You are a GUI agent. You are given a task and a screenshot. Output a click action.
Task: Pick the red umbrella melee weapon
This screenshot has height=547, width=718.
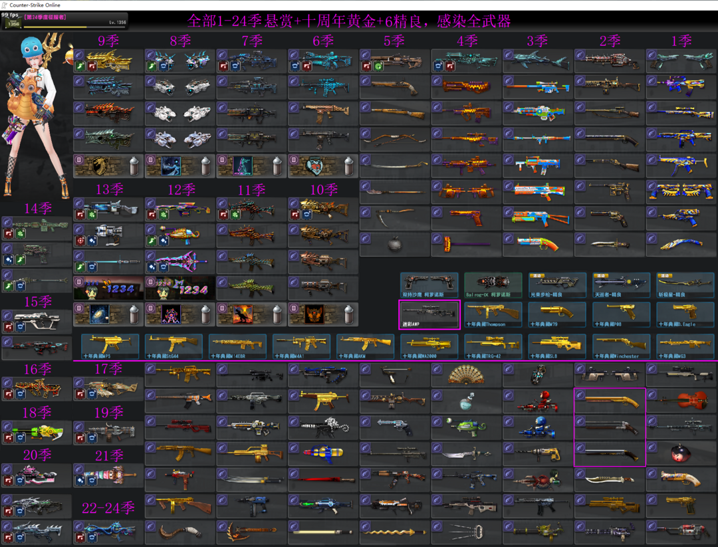(x=323, y=479)
